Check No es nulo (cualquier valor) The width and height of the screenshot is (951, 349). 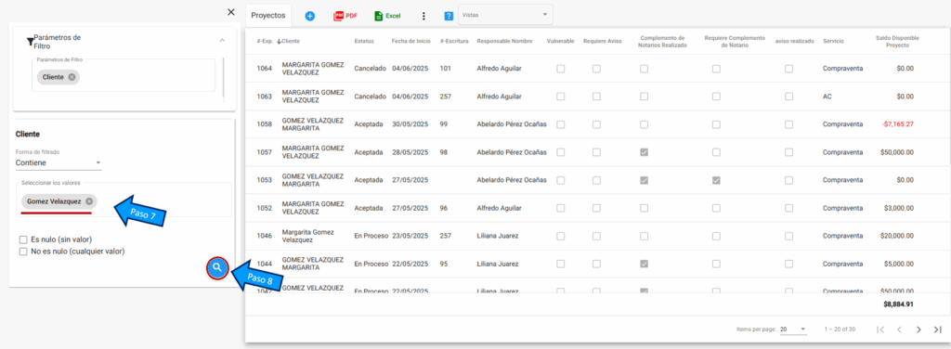(23, 251)
